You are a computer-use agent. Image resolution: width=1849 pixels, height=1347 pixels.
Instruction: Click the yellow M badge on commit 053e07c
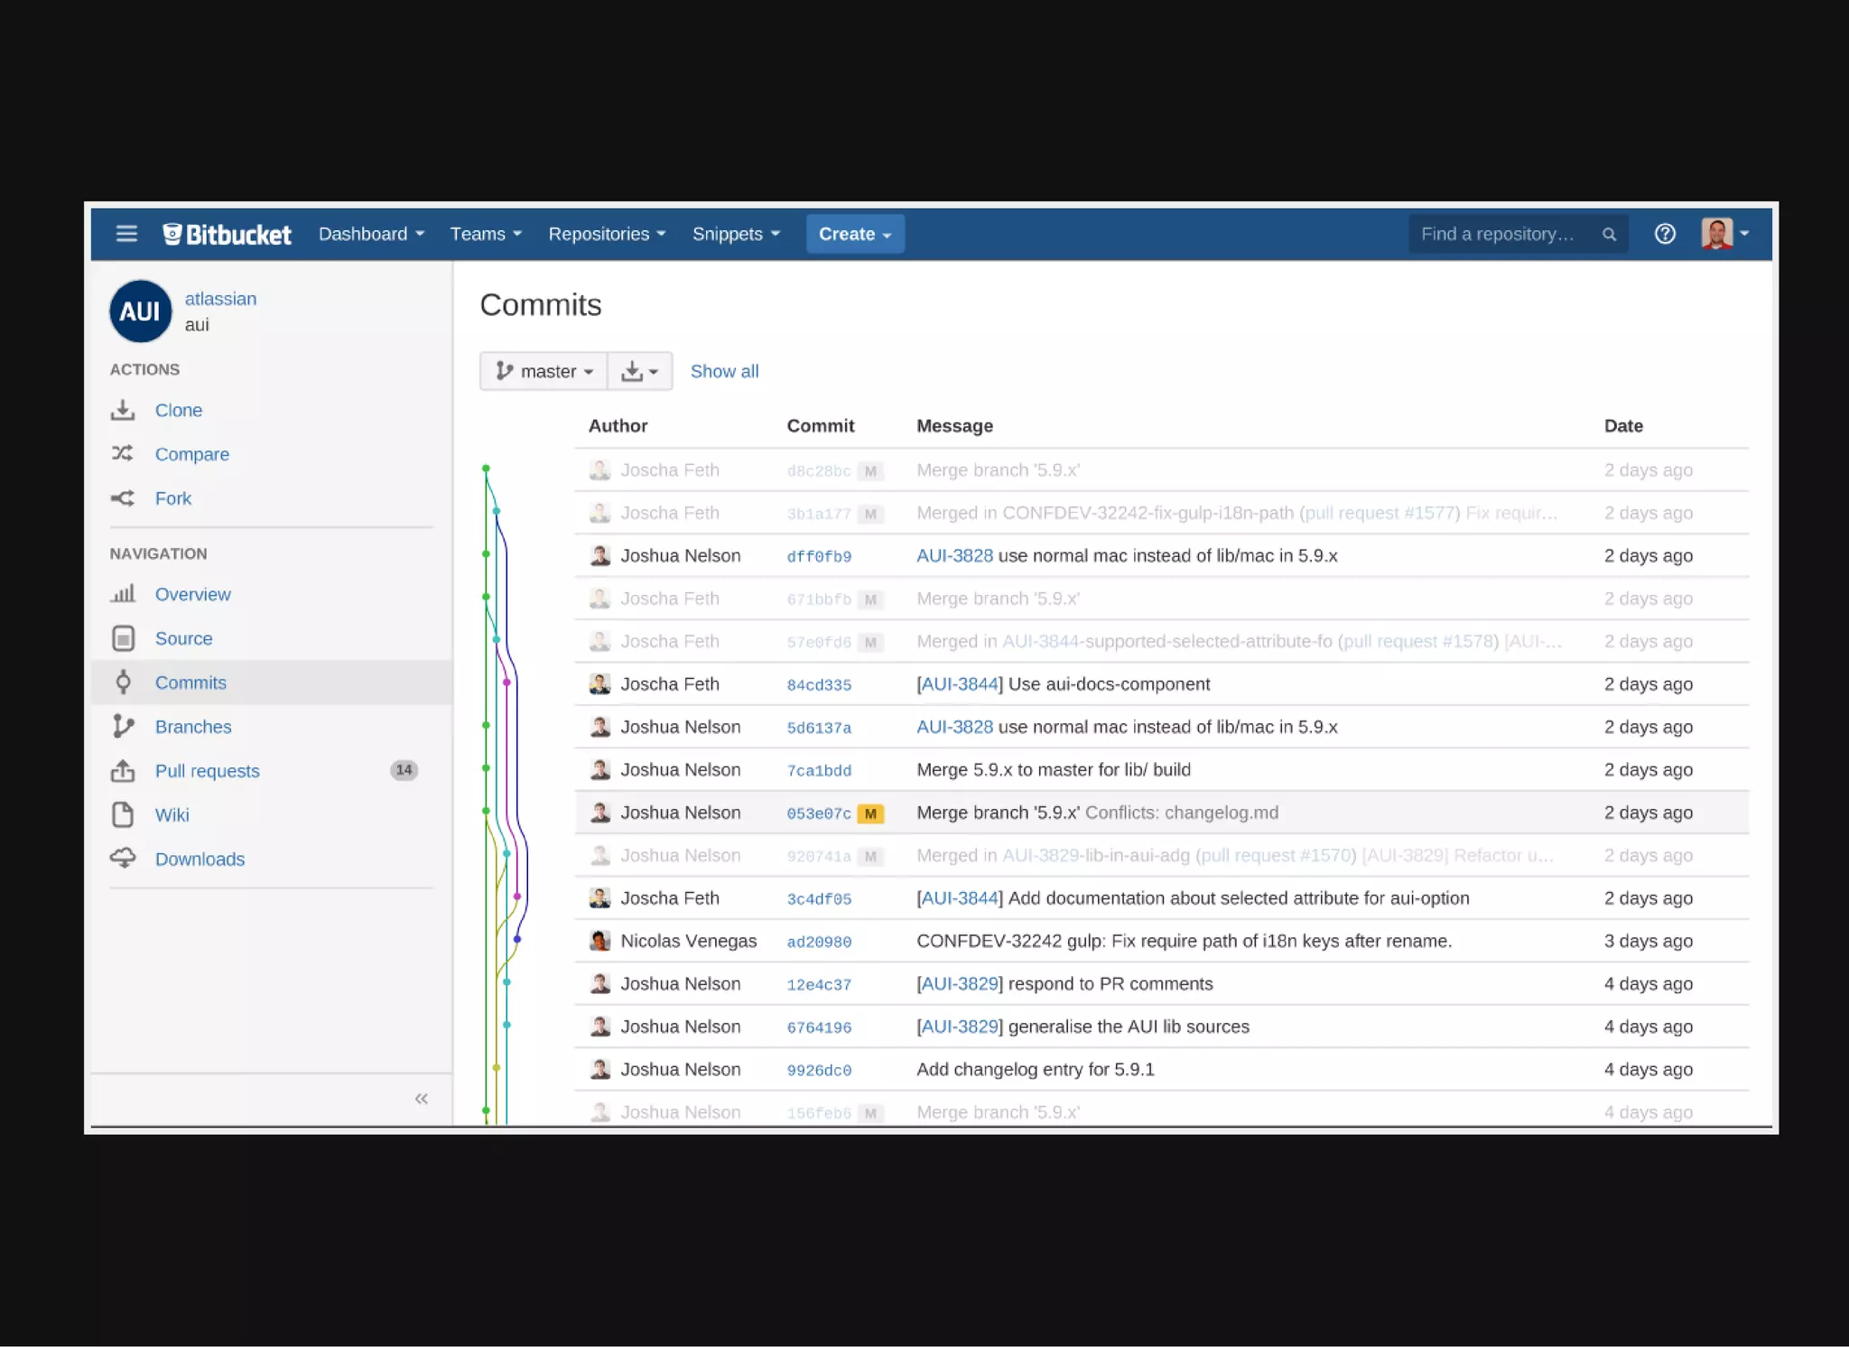(870, 813)
